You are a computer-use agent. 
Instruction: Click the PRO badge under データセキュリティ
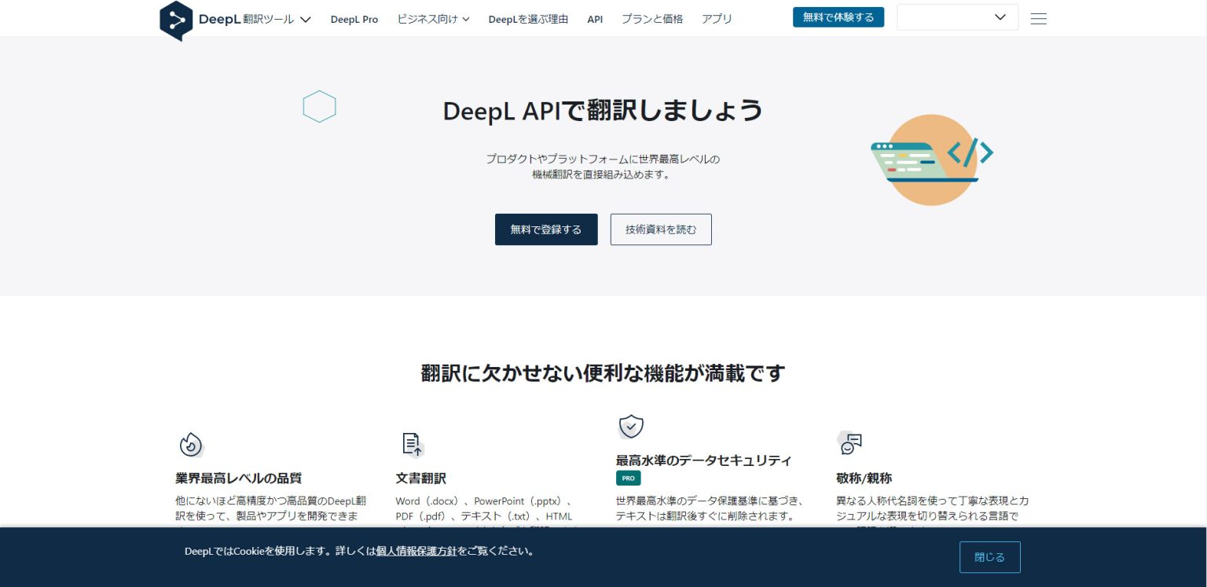coord(628,478)
